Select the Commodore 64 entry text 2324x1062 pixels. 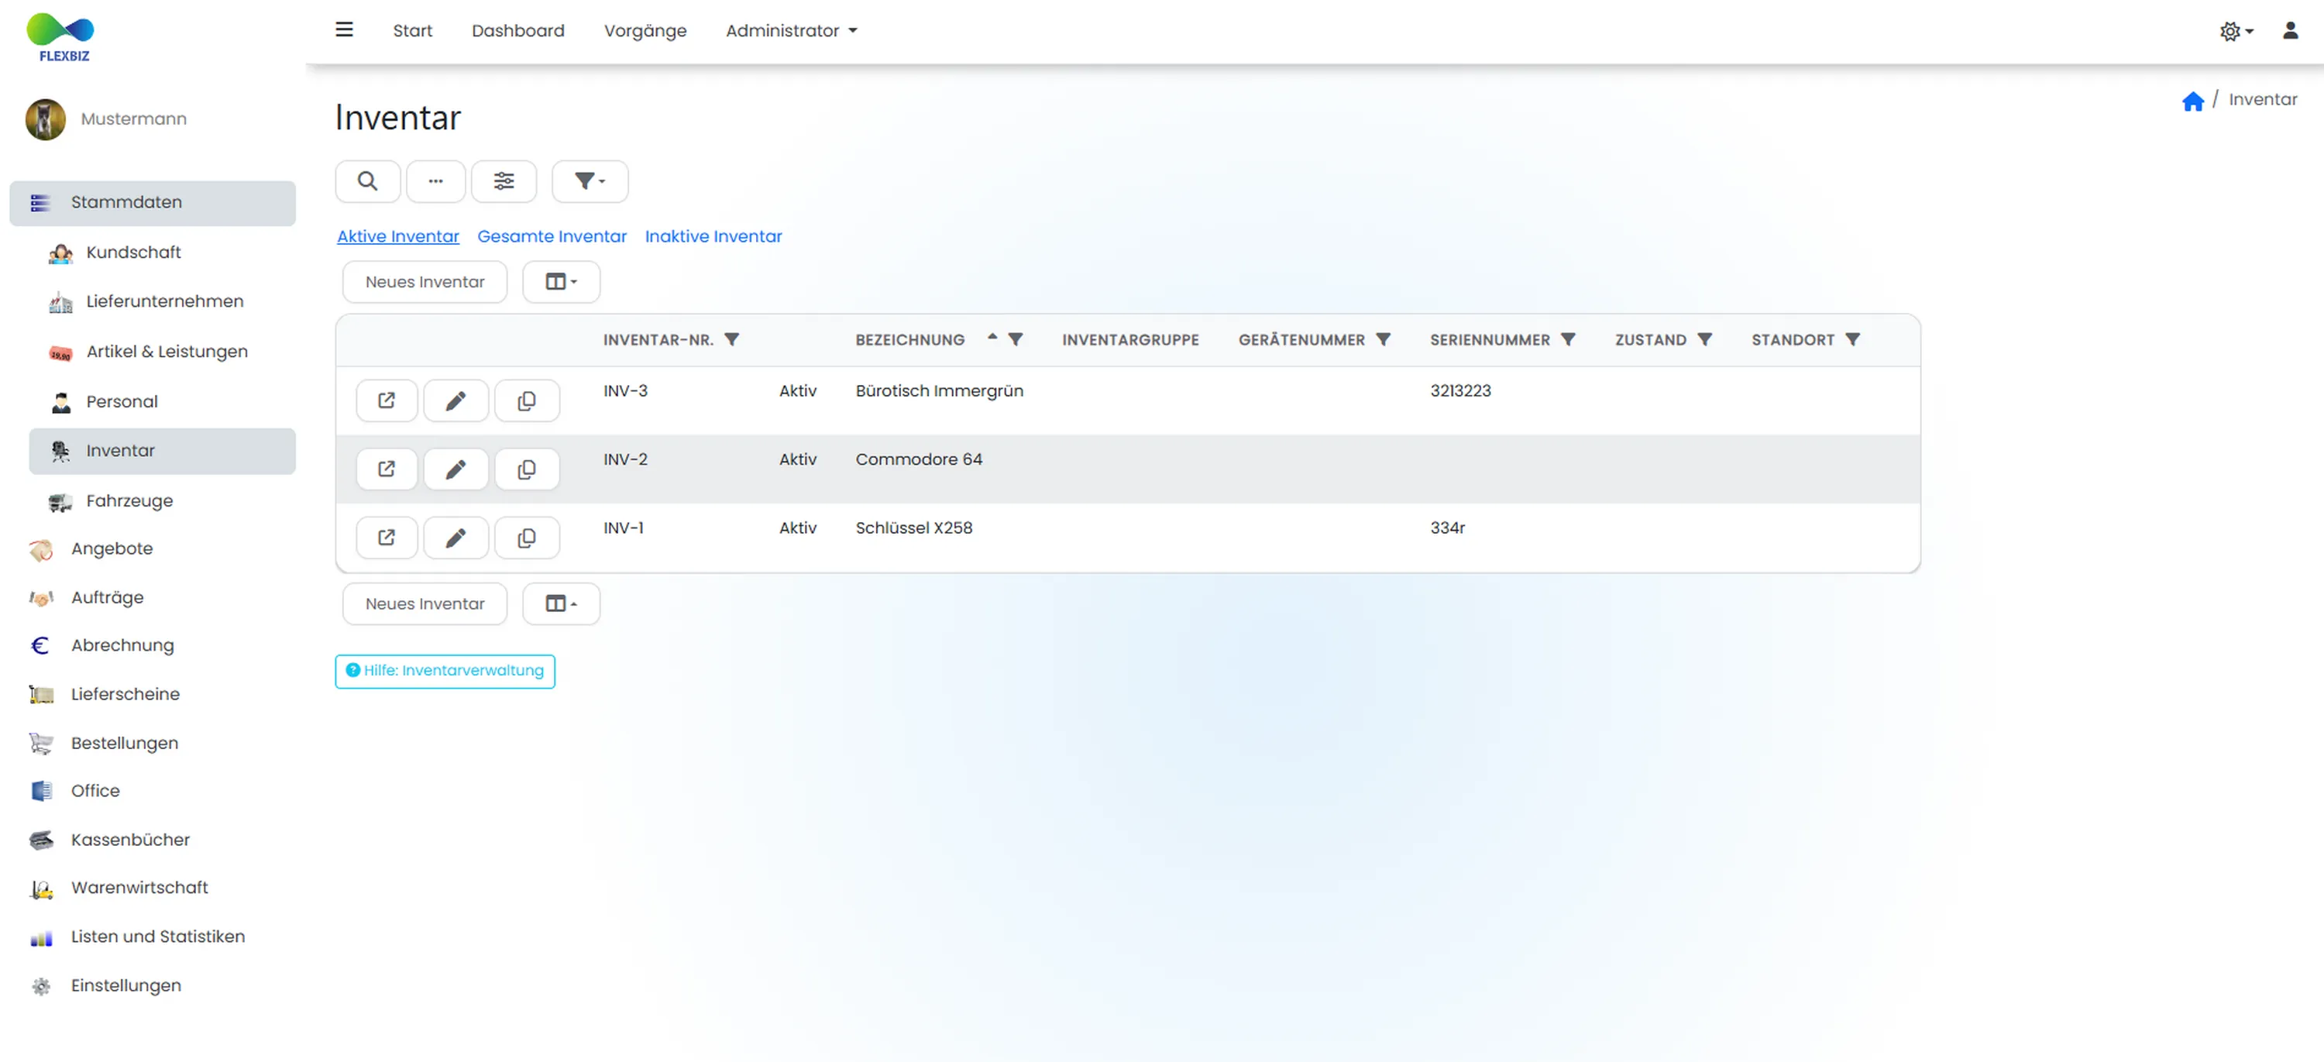click(919, 459)
